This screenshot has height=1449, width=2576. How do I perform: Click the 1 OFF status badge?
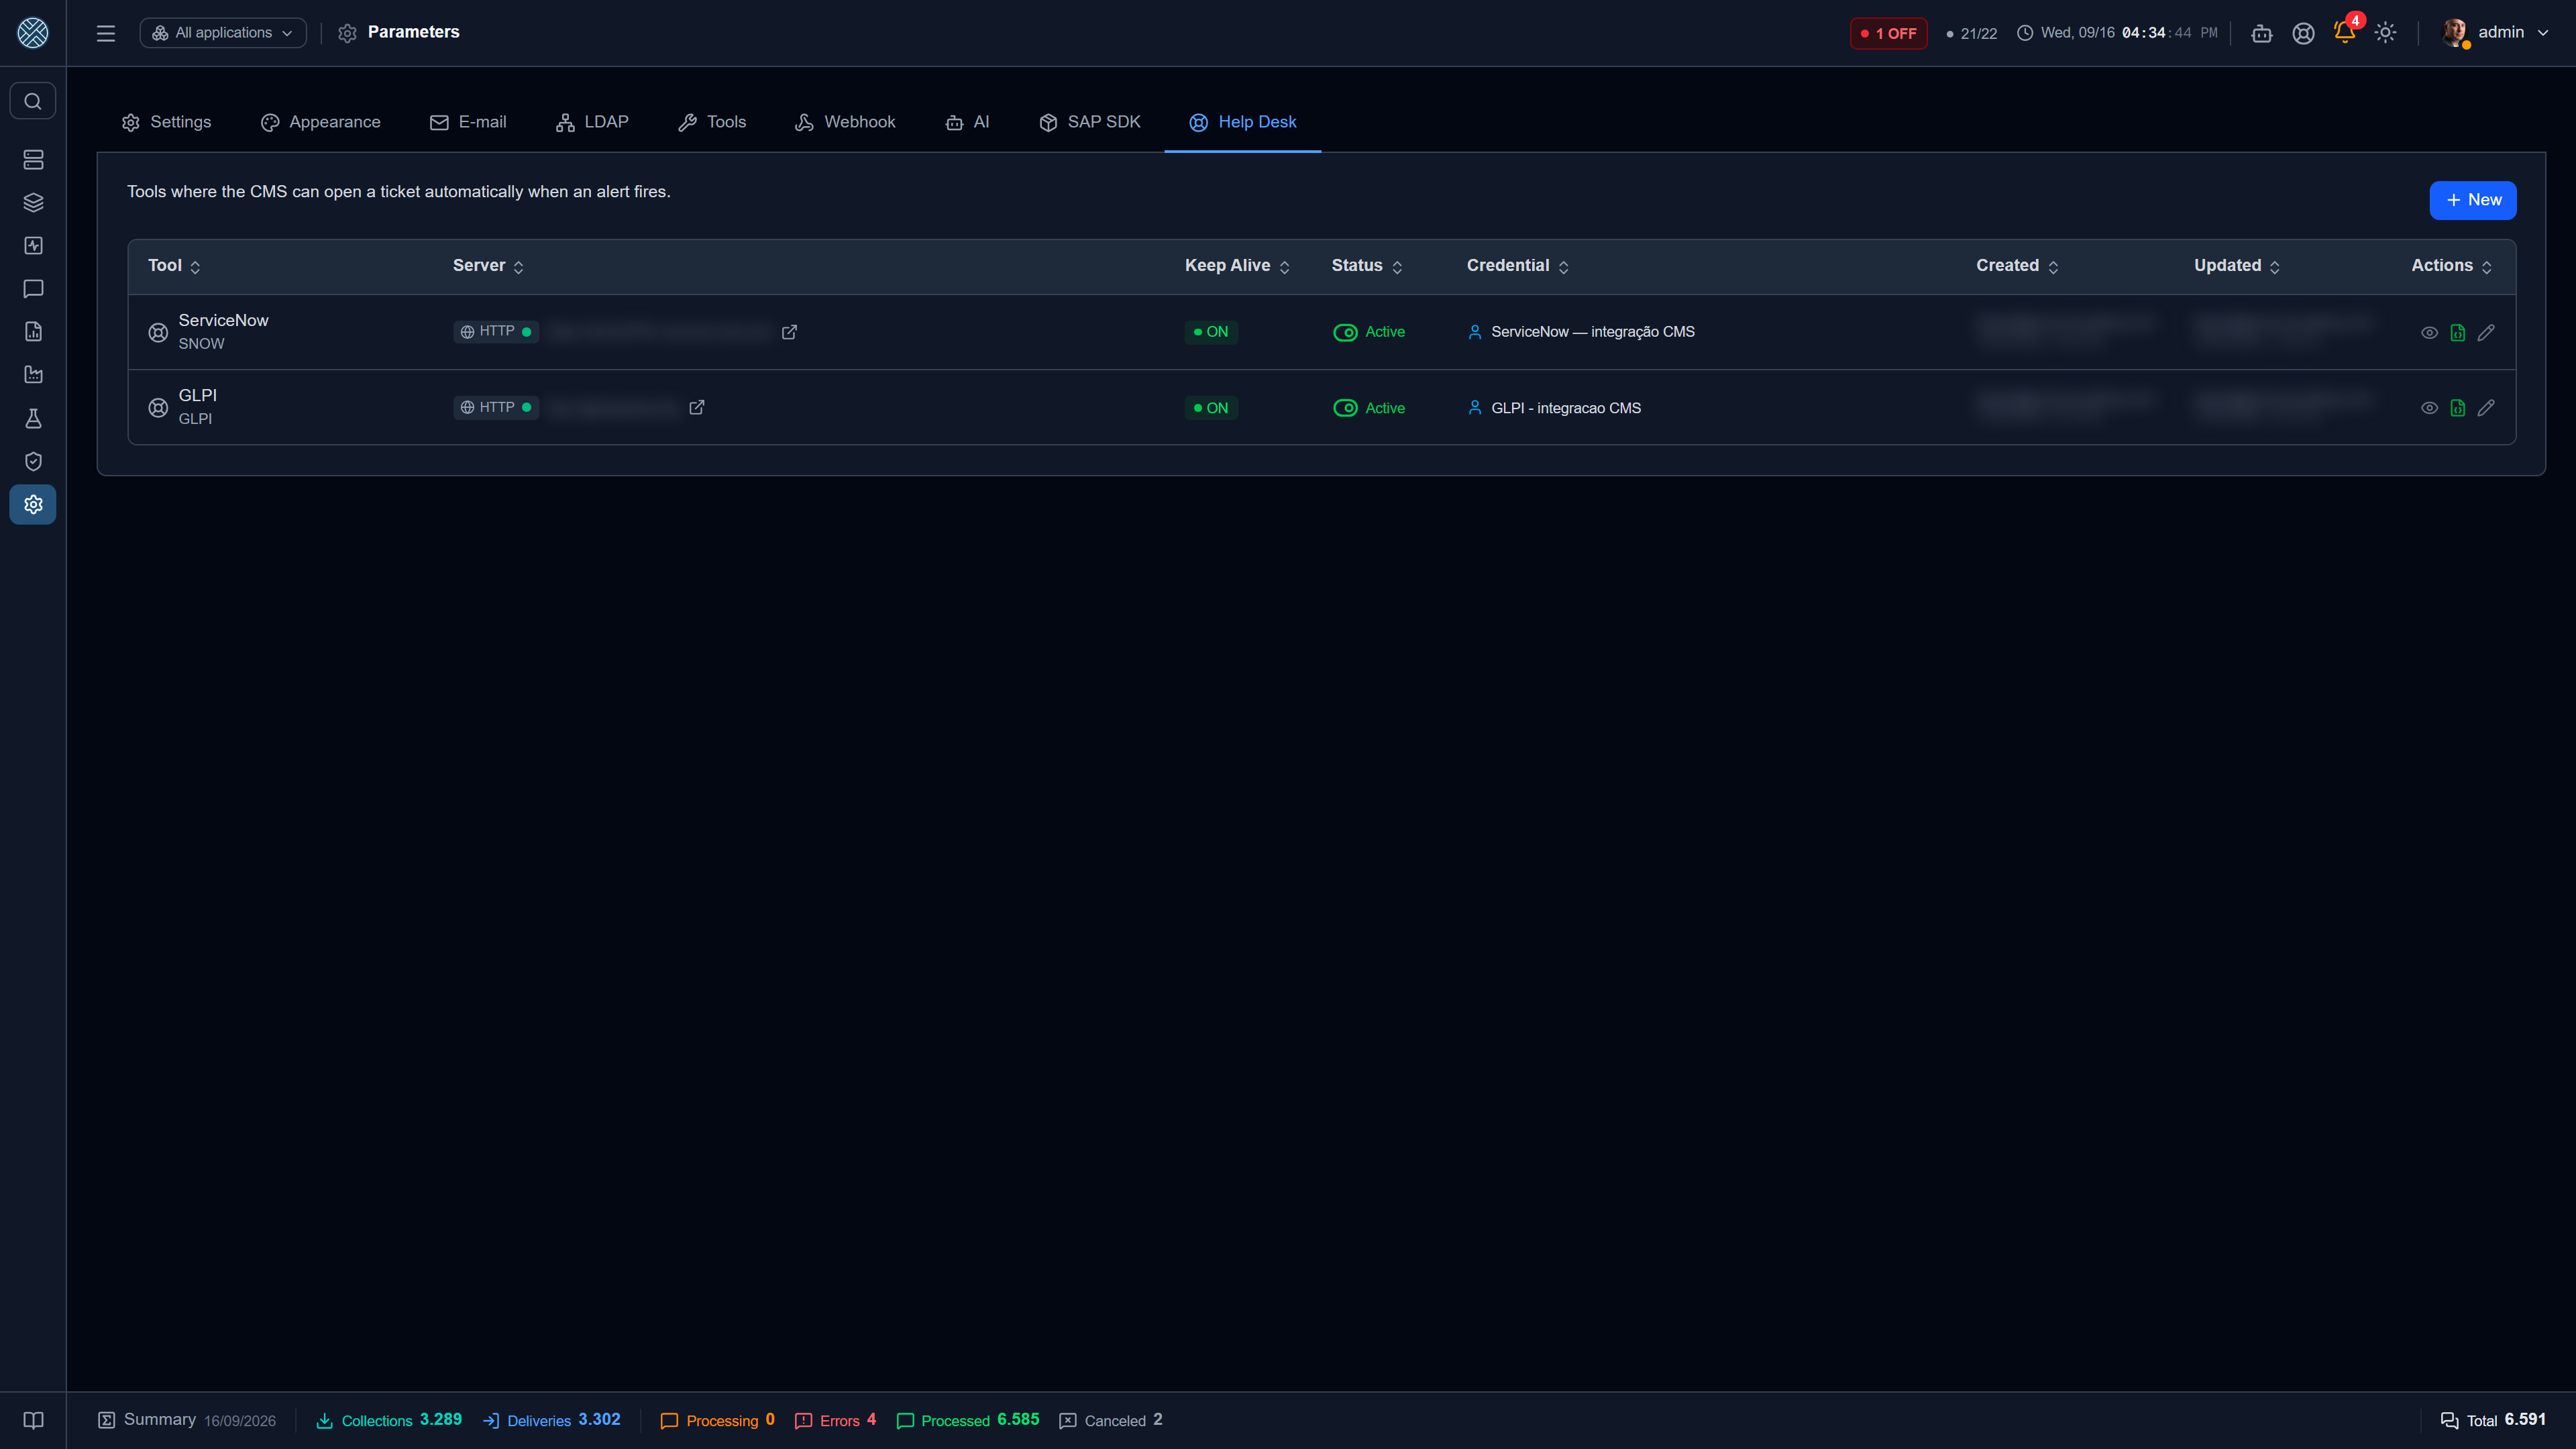1888,33
